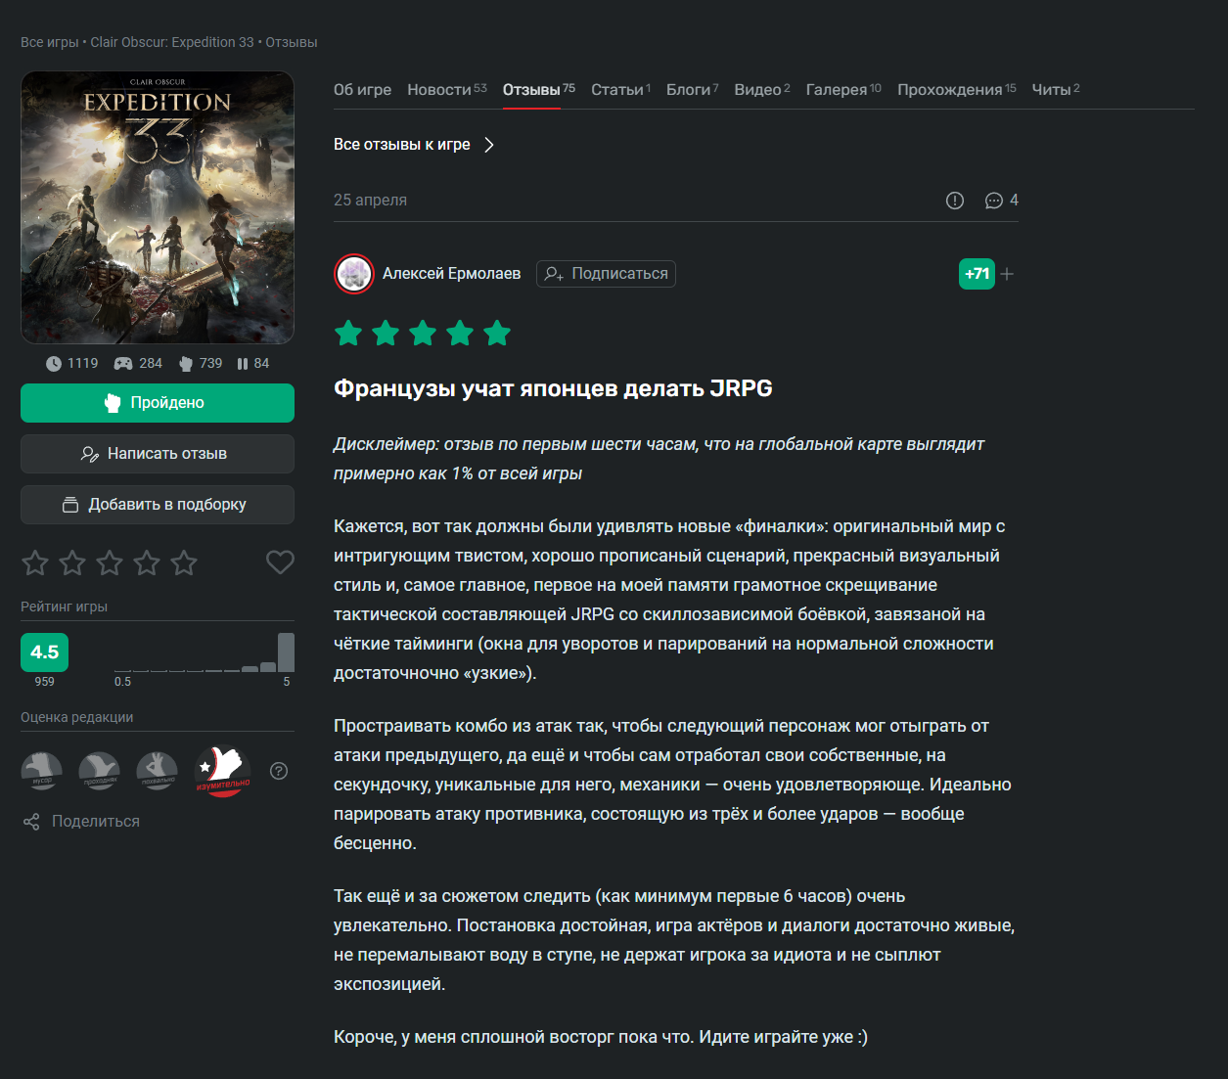The image size is (1228, 1079).
Task: Open the report review exclamation icon
Action: pos(955,201)
